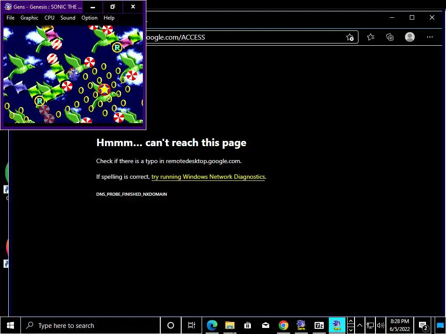
Task: Launch Google Chrome from the taskbar
Action: pyautogui.click(x=283, y=325)
